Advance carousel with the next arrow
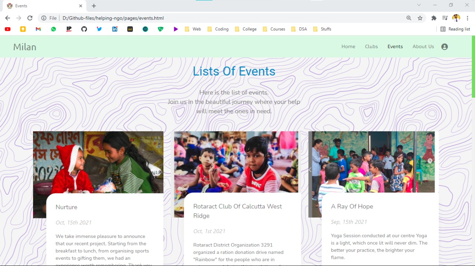Image resolution: width=475 pixels, height=266 pixels. click(430, 161)
